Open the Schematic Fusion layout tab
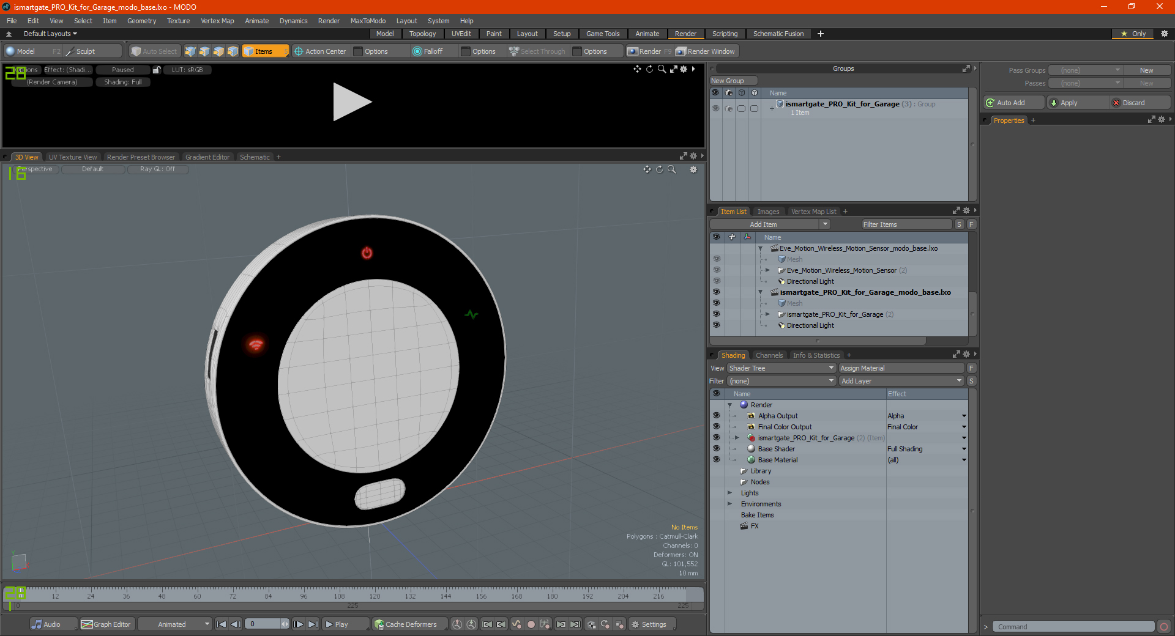 pos(778,34)
